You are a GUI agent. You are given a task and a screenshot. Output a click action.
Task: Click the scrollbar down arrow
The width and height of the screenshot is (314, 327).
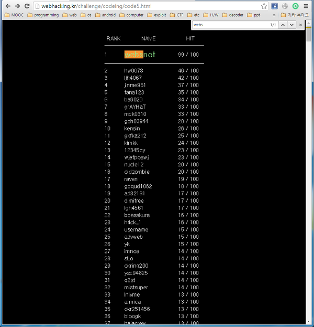tap(308, 321)
